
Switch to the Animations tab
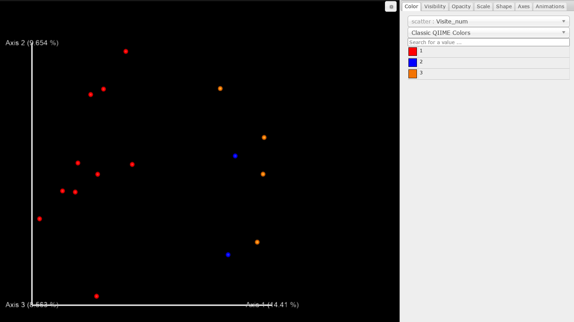(x=549, y=6)
